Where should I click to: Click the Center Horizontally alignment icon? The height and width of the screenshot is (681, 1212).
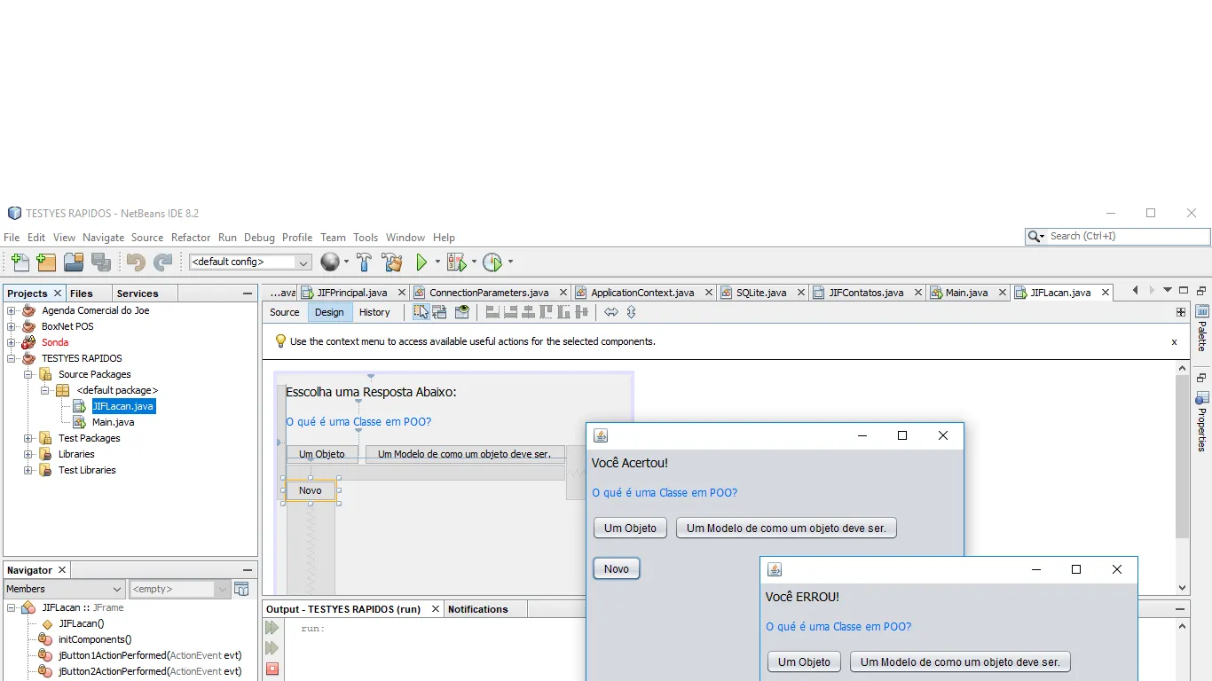(x=528, y=312)
